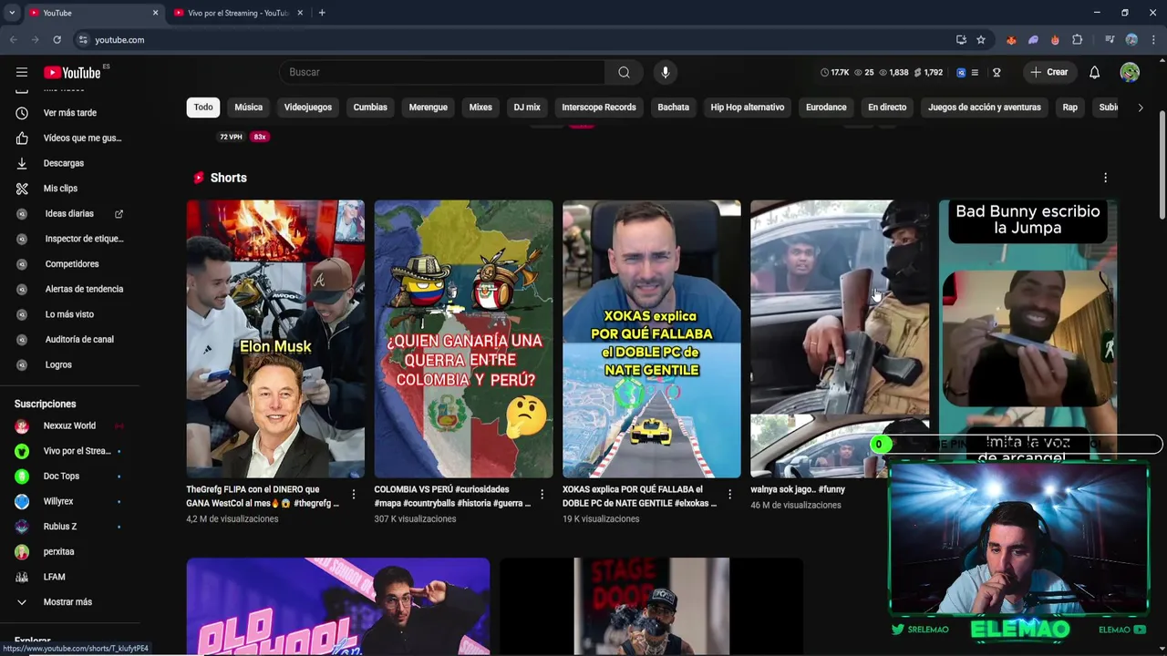Open Auditoría de canal link
This screenshot has height=656, width=1167.
[79, 340]
